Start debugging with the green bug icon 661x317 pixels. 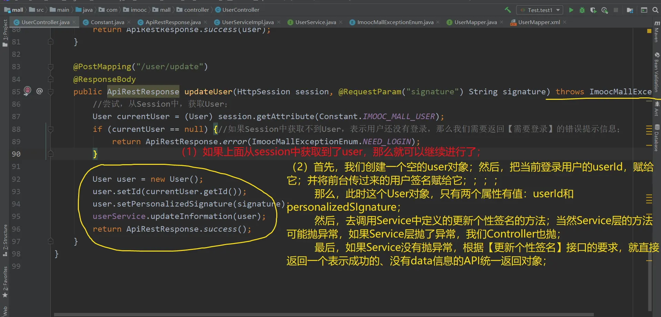coord(582,10)
